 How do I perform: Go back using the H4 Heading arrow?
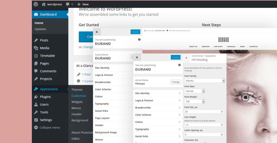[186, 58]
